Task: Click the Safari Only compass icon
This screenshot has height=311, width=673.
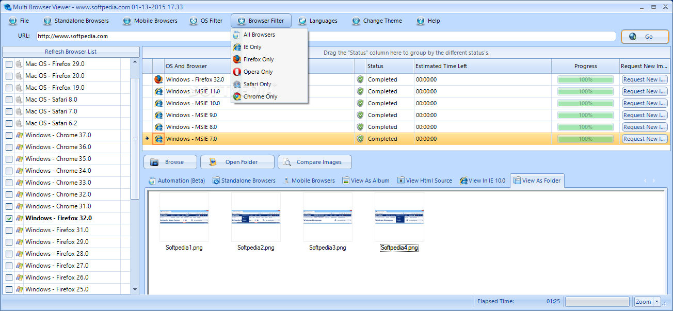Action: (x=237, y=84)
